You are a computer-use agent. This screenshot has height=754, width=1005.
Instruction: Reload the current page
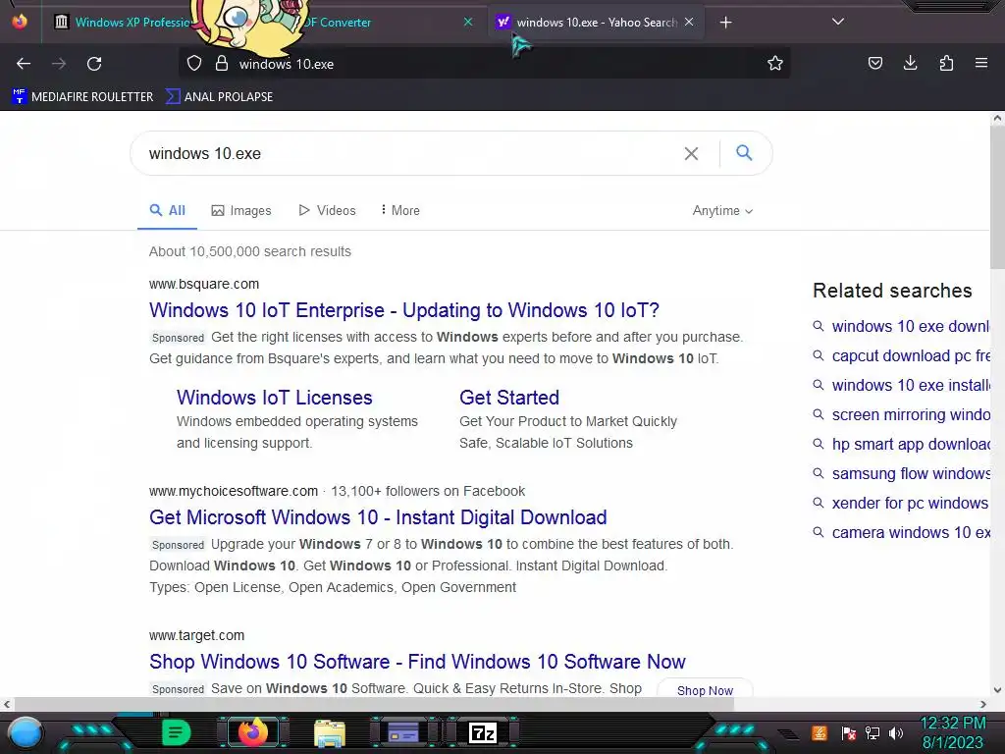[94, 64]
